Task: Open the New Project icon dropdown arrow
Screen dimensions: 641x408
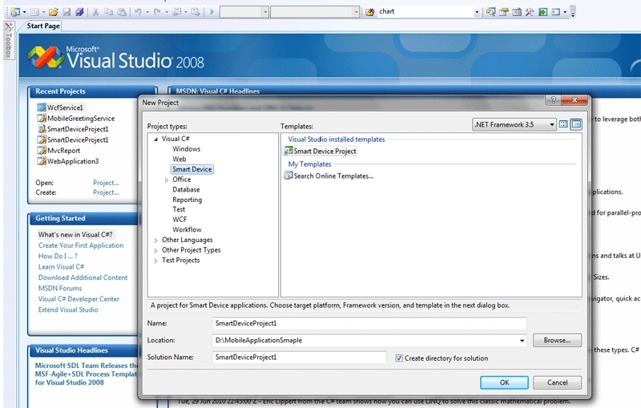Action: tap(25, 12)
